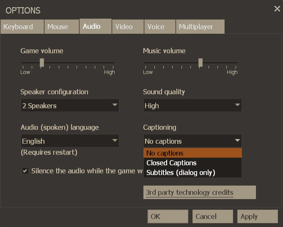
Task: Click the (Requires restart) note
Action: [49, 152]
